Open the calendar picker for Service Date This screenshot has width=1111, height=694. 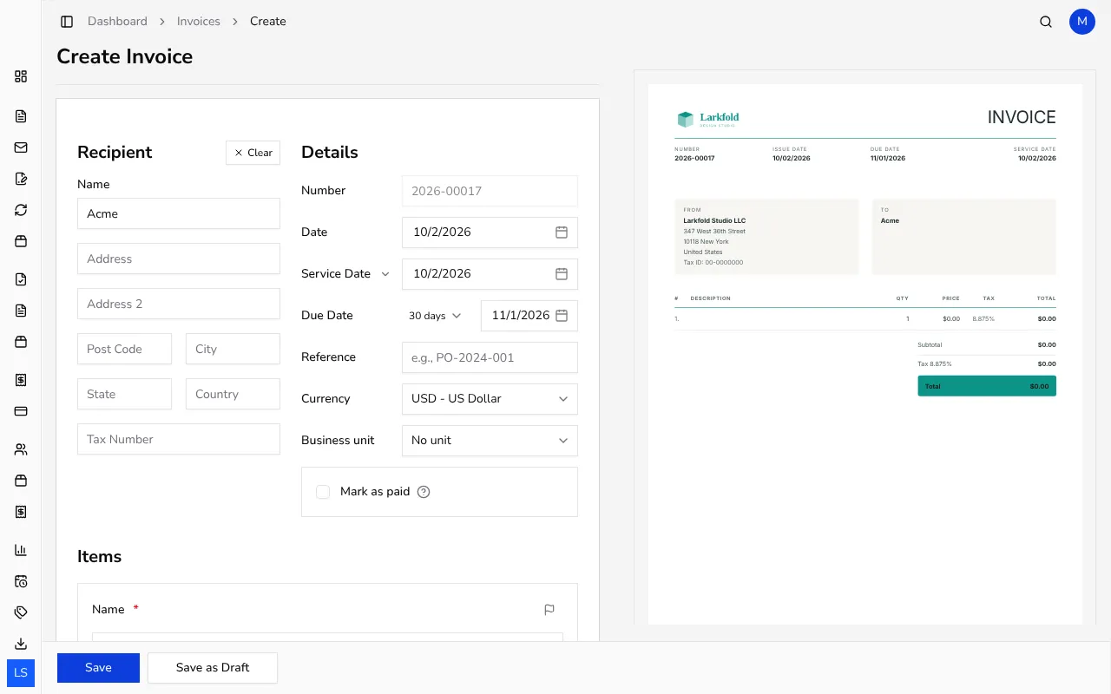[x=562, y=274]
